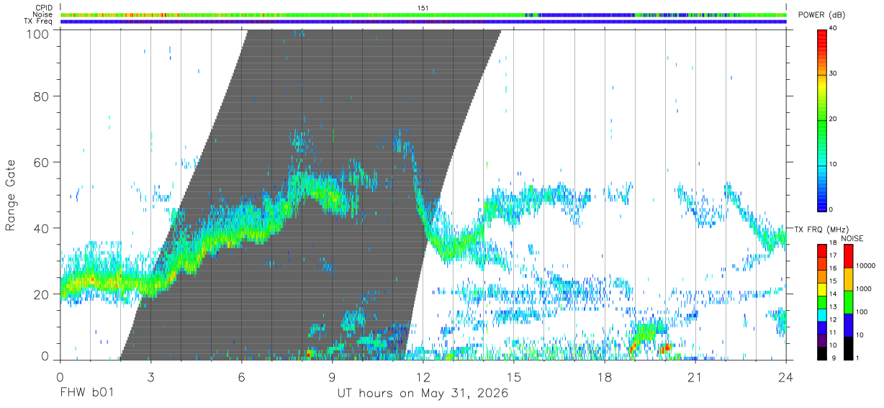This screenshot has width=884, height=408.
Task: Click the red segment of TX FRQ color bar
Action: click(822, 251)
